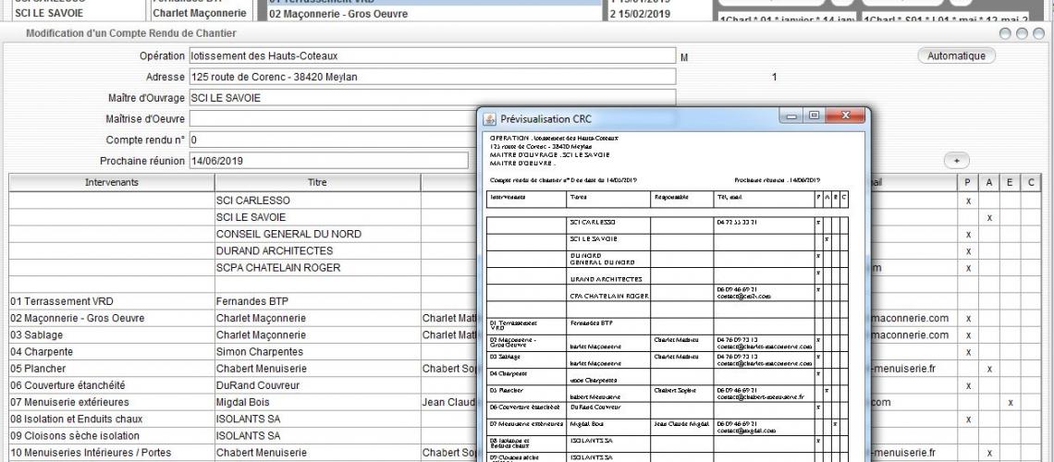Click the Java icon of Prévisualisation CRC window
The height and width of the screenshot is (462, 1054).
489,118
